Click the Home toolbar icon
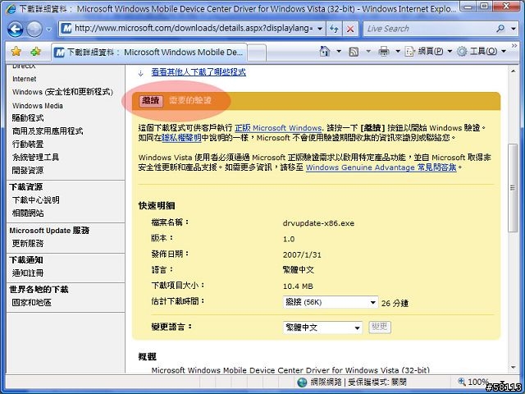The height and width of the screenshot is (394, 525). [x=325, y=51]
